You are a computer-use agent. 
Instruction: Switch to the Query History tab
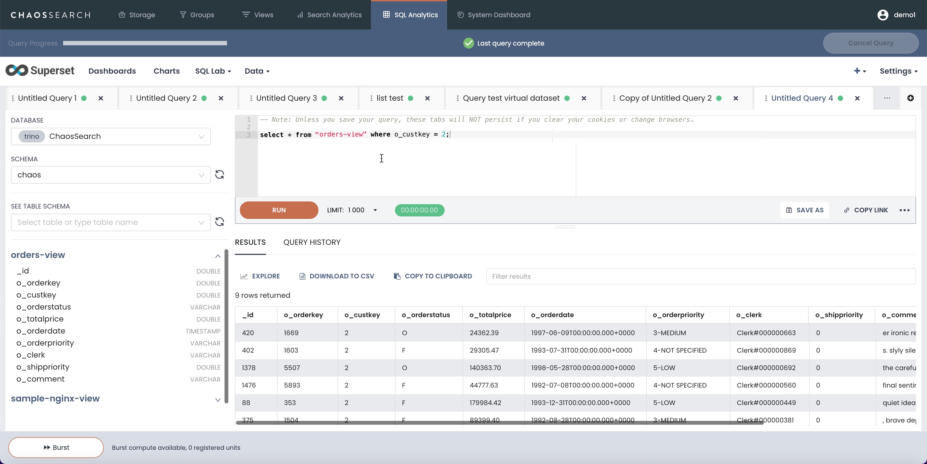tap(312, 242)
